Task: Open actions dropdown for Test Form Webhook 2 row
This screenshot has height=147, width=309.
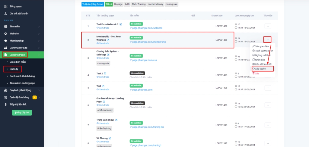Action: click(268, 26)
